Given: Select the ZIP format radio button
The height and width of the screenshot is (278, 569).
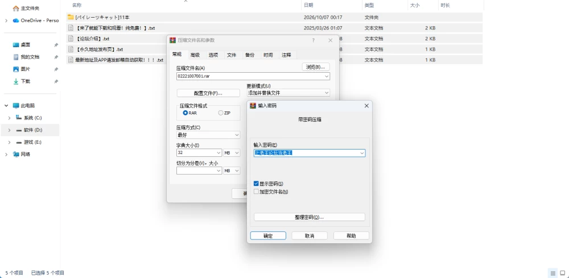Looking at the screenshot, I should pos(221,113).
